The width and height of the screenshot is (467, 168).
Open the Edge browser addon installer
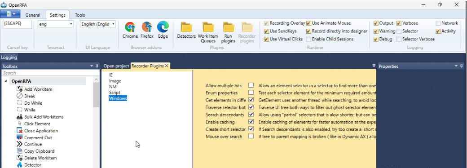click(163, 30)
